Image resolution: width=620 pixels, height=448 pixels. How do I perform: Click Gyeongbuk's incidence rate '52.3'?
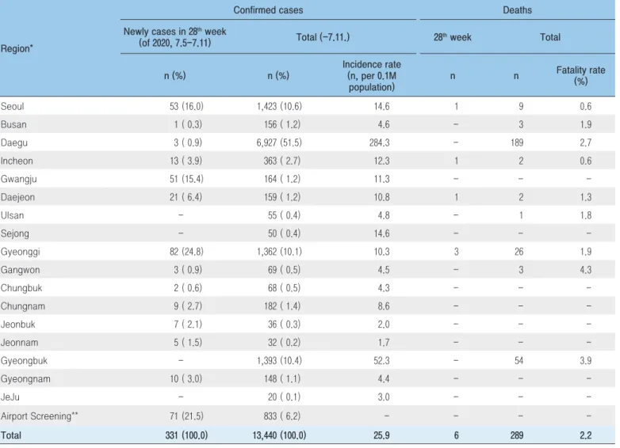[381, 360]
